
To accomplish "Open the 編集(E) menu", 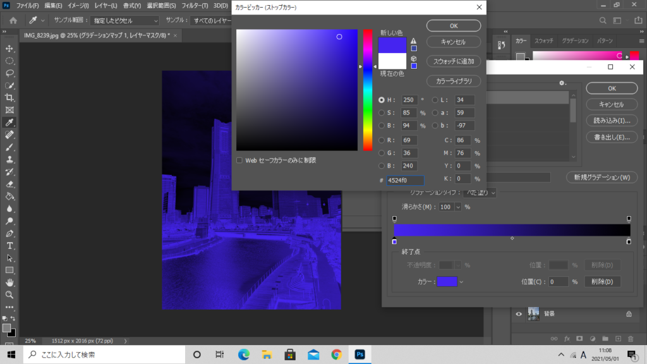I will point(53,6).
